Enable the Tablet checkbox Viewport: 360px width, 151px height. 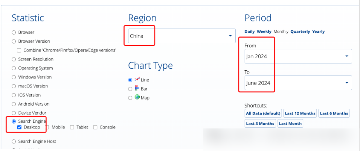click(72, 127)
